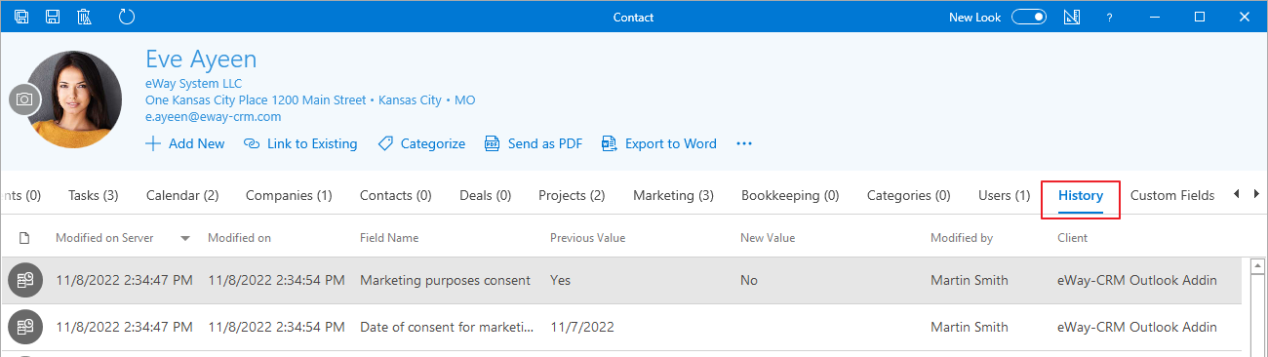Click the Save icon in title bar
Image resolution: width=1268 pixels, height=357 pixels.
pos(53,17)
